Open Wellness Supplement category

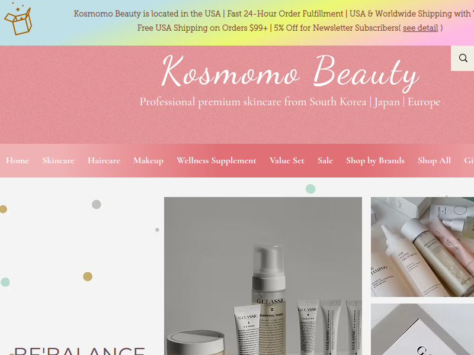point(216,160)
